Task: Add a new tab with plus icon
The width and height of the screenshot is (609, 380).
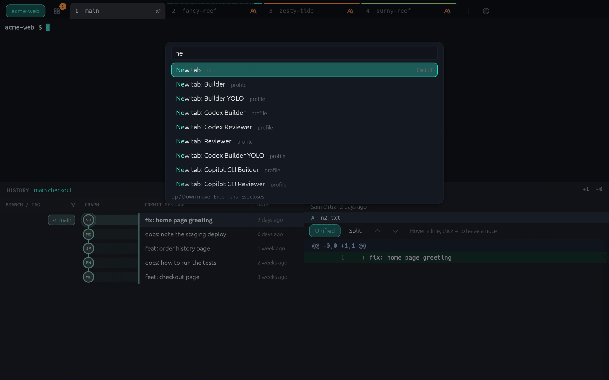Action: point(469,11)
